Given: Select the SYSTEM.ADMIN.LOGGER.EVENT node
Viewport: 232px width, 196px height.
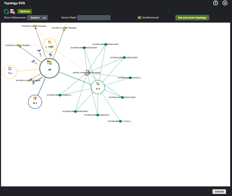Looking at the screenshot, I should [124, 58].
